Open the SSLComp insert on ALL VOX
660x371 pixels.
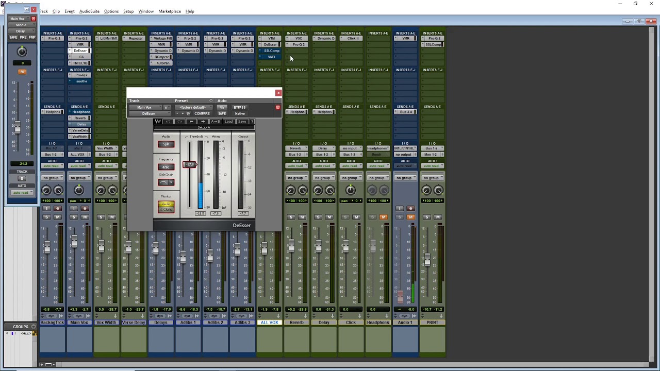coord(272,50)
